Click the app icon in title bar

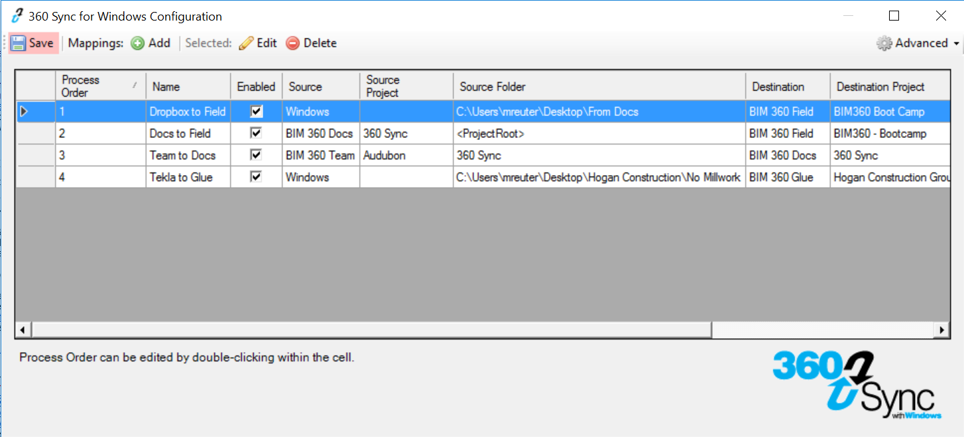point(18,16)
